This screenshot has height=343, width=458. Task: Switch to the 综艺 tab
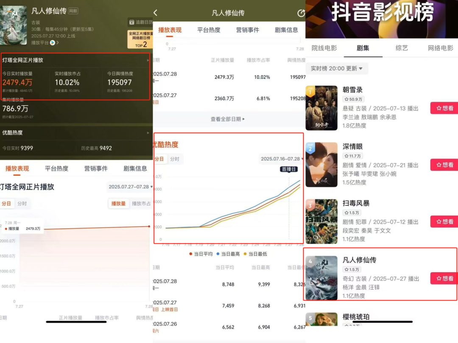[x=401, y=48]
